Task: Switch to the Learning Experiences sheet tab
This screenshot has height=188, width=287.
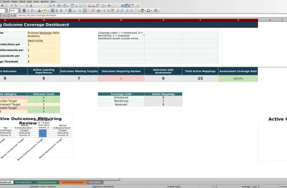Action: pyautogui.click(x=73, y=182)
